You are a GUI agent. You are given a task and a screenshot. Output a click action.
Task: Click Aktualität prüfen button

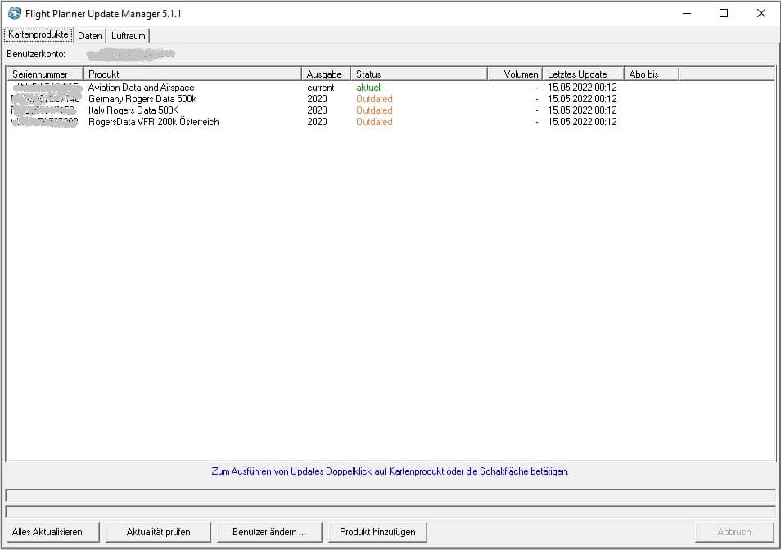(x=158, y=532)
